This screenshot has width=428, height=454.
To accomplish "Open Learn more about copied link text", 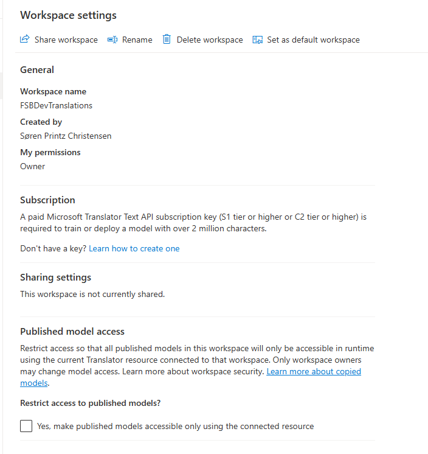I will [314, 371].
